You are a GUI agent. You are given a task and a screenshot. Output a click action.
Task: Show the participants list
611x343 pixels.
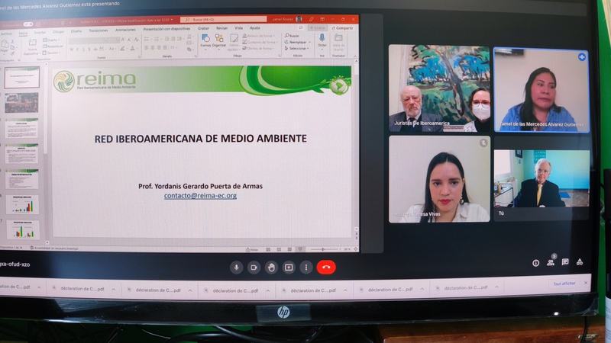tap(550, 262)
